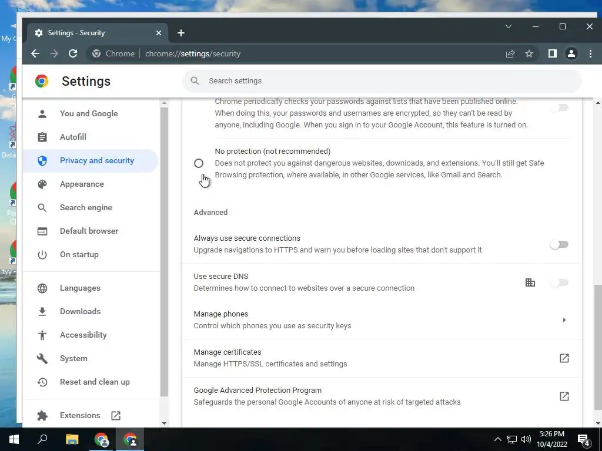Open Manage certificates external link icon

tap(564, 358)
